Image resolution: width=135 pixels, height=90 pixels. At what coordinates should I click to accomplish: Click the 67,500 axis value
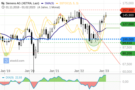point(127,64)
